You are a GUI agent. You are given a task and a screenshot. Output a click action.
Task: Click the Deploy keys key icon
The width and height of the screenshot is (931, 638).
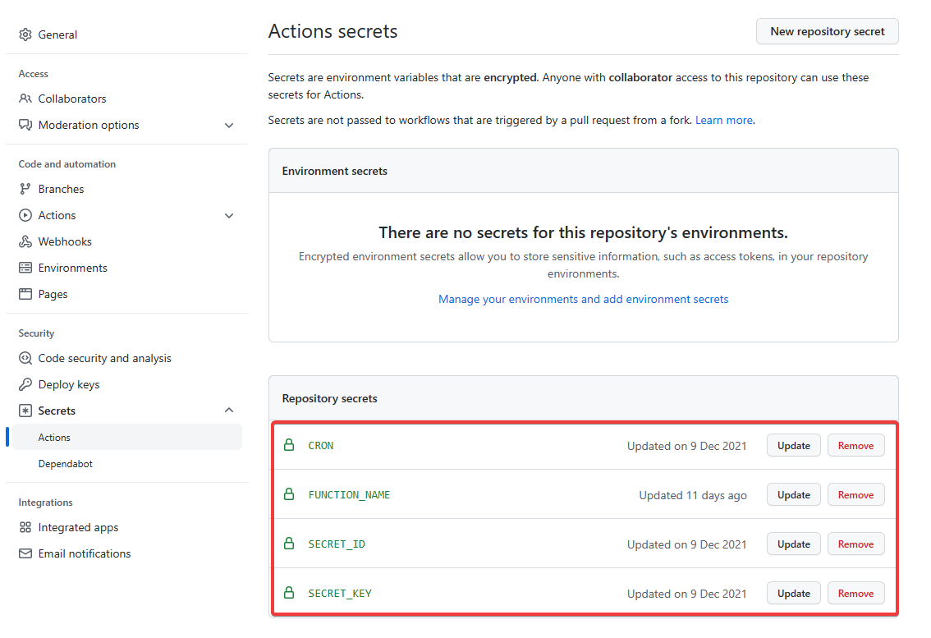click(25, 384)
